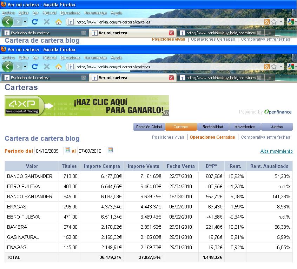The width and height of the screenshot is (297, 269).
Task: Open the lower address bar history dropdown arrow
Action: coord(281,67)
